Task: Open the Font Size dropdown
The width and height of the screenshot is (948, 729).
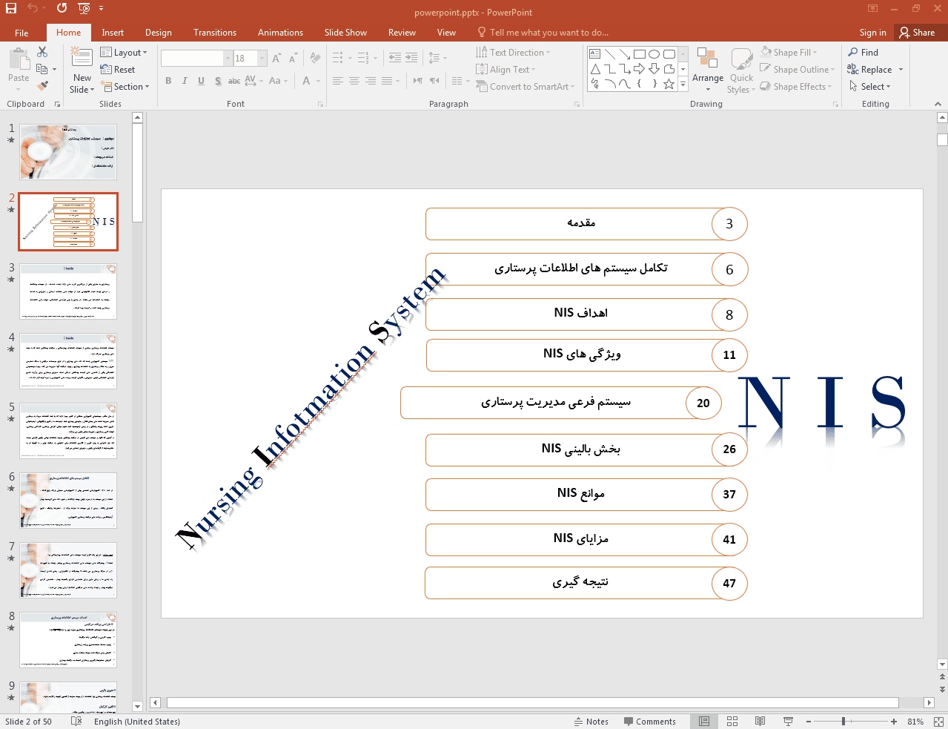Action: (262, 59)
